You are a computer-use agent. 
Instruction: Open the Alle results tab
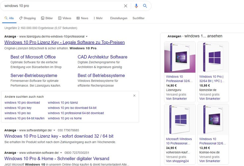[9, 18]
